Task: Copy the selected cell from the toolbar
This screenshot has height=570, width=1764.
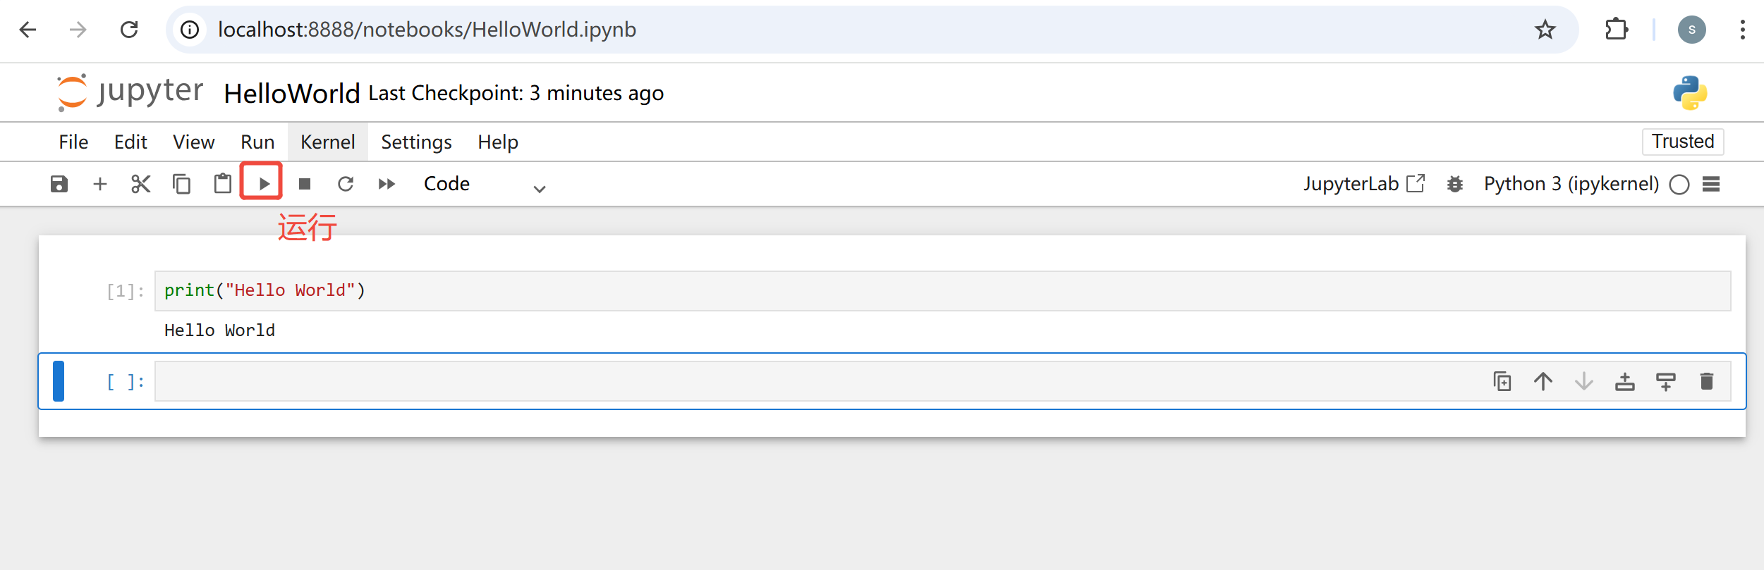Action: [181, 184]
